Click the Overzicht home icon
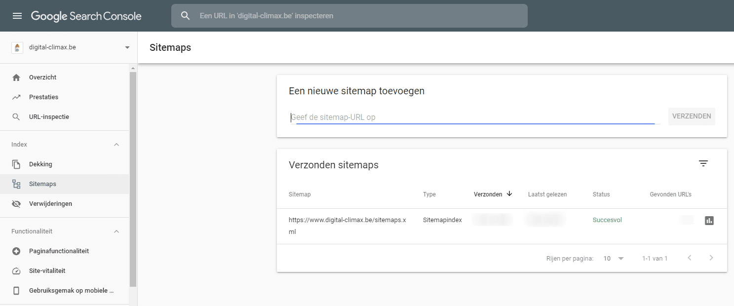 click(x=16, y=77)
